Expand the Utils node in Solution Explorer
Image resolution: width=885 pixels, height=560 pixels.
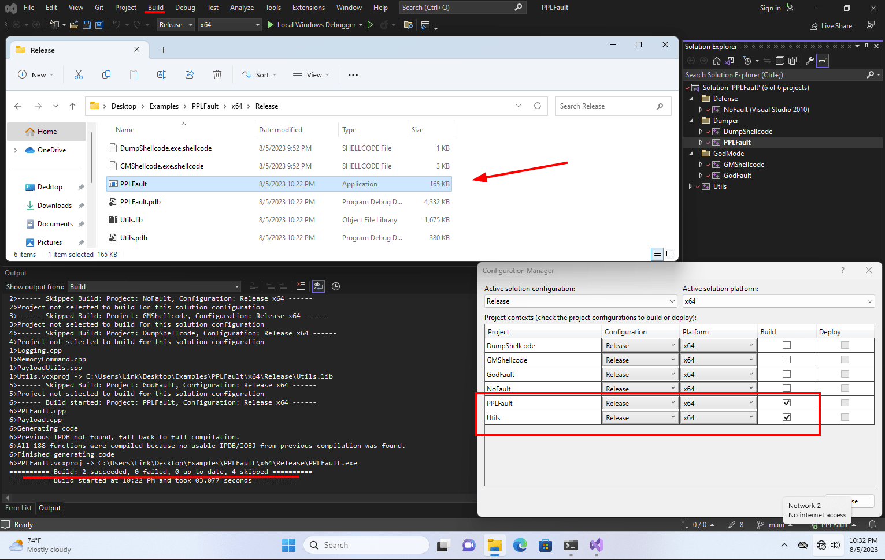[x=690, y=186]
